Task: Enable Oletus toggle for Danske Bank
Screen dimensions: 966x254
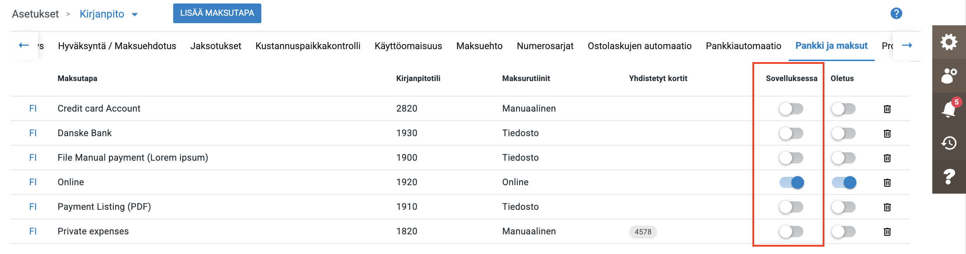Action: click(843, 133)
